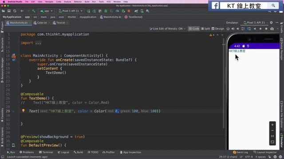The height and width of the screenshot is (159, 284).
Task: Switch editor to Split view
Action: point(205,29)
